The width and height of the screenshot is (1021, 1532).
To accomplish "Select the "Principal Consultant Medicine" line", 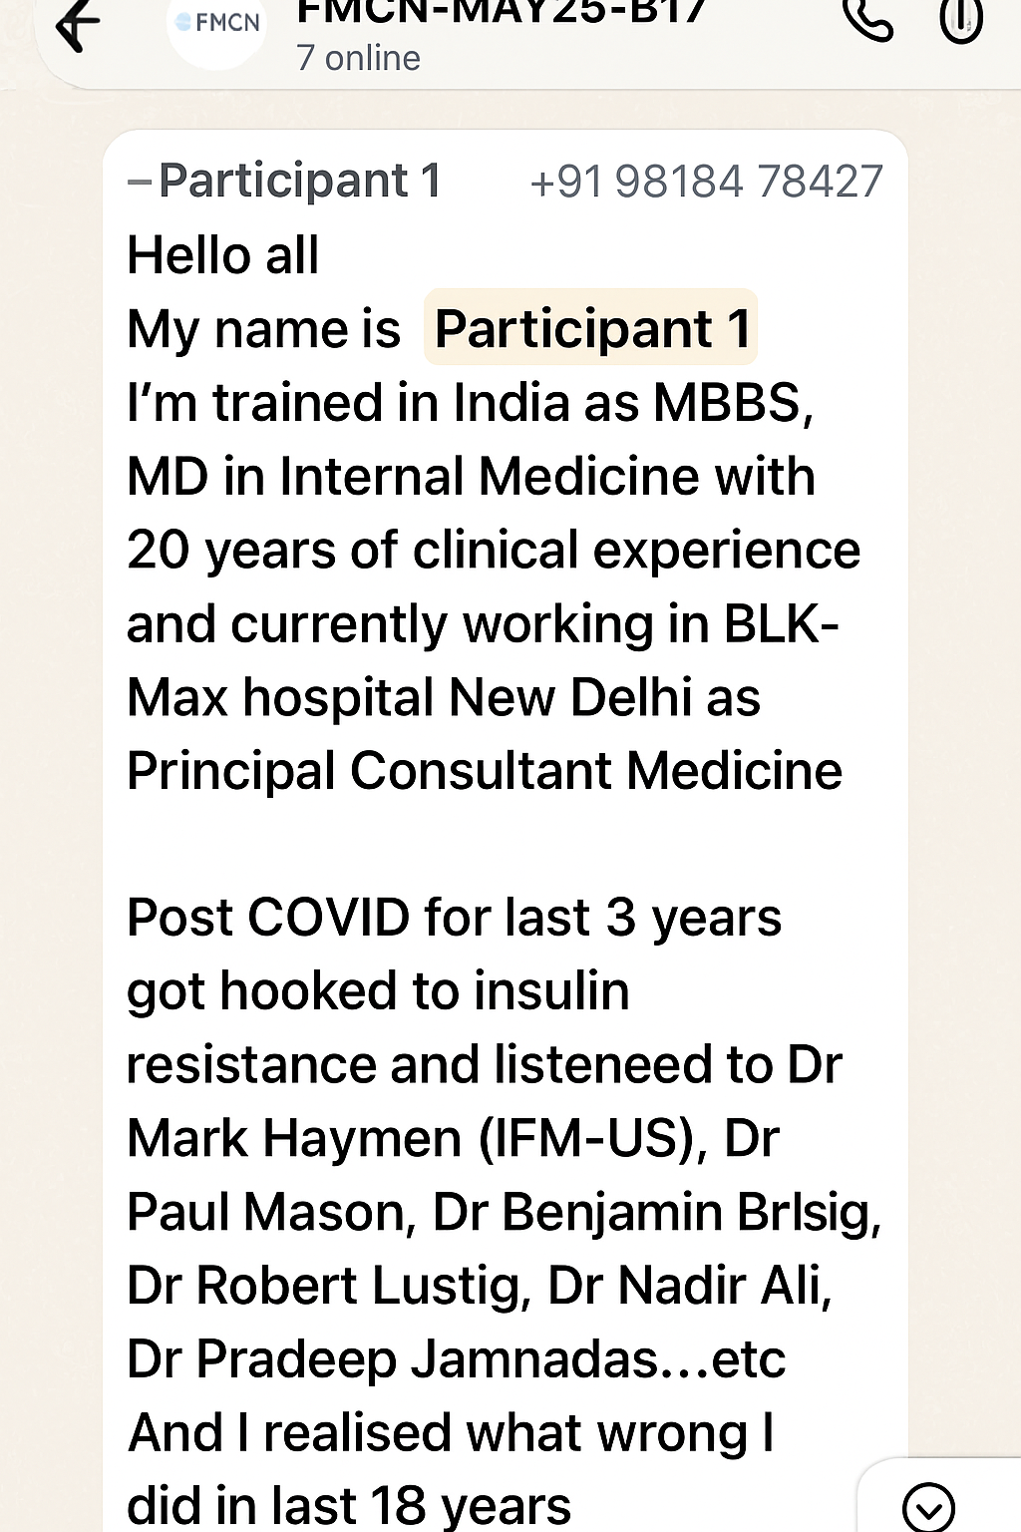I will point(485,772).
